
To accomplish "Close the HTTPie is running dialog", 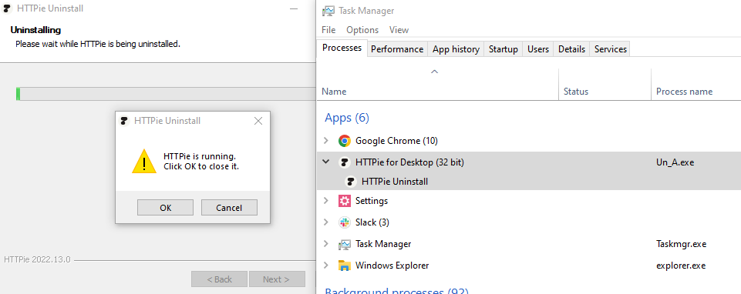I will (x=258, y=121).
